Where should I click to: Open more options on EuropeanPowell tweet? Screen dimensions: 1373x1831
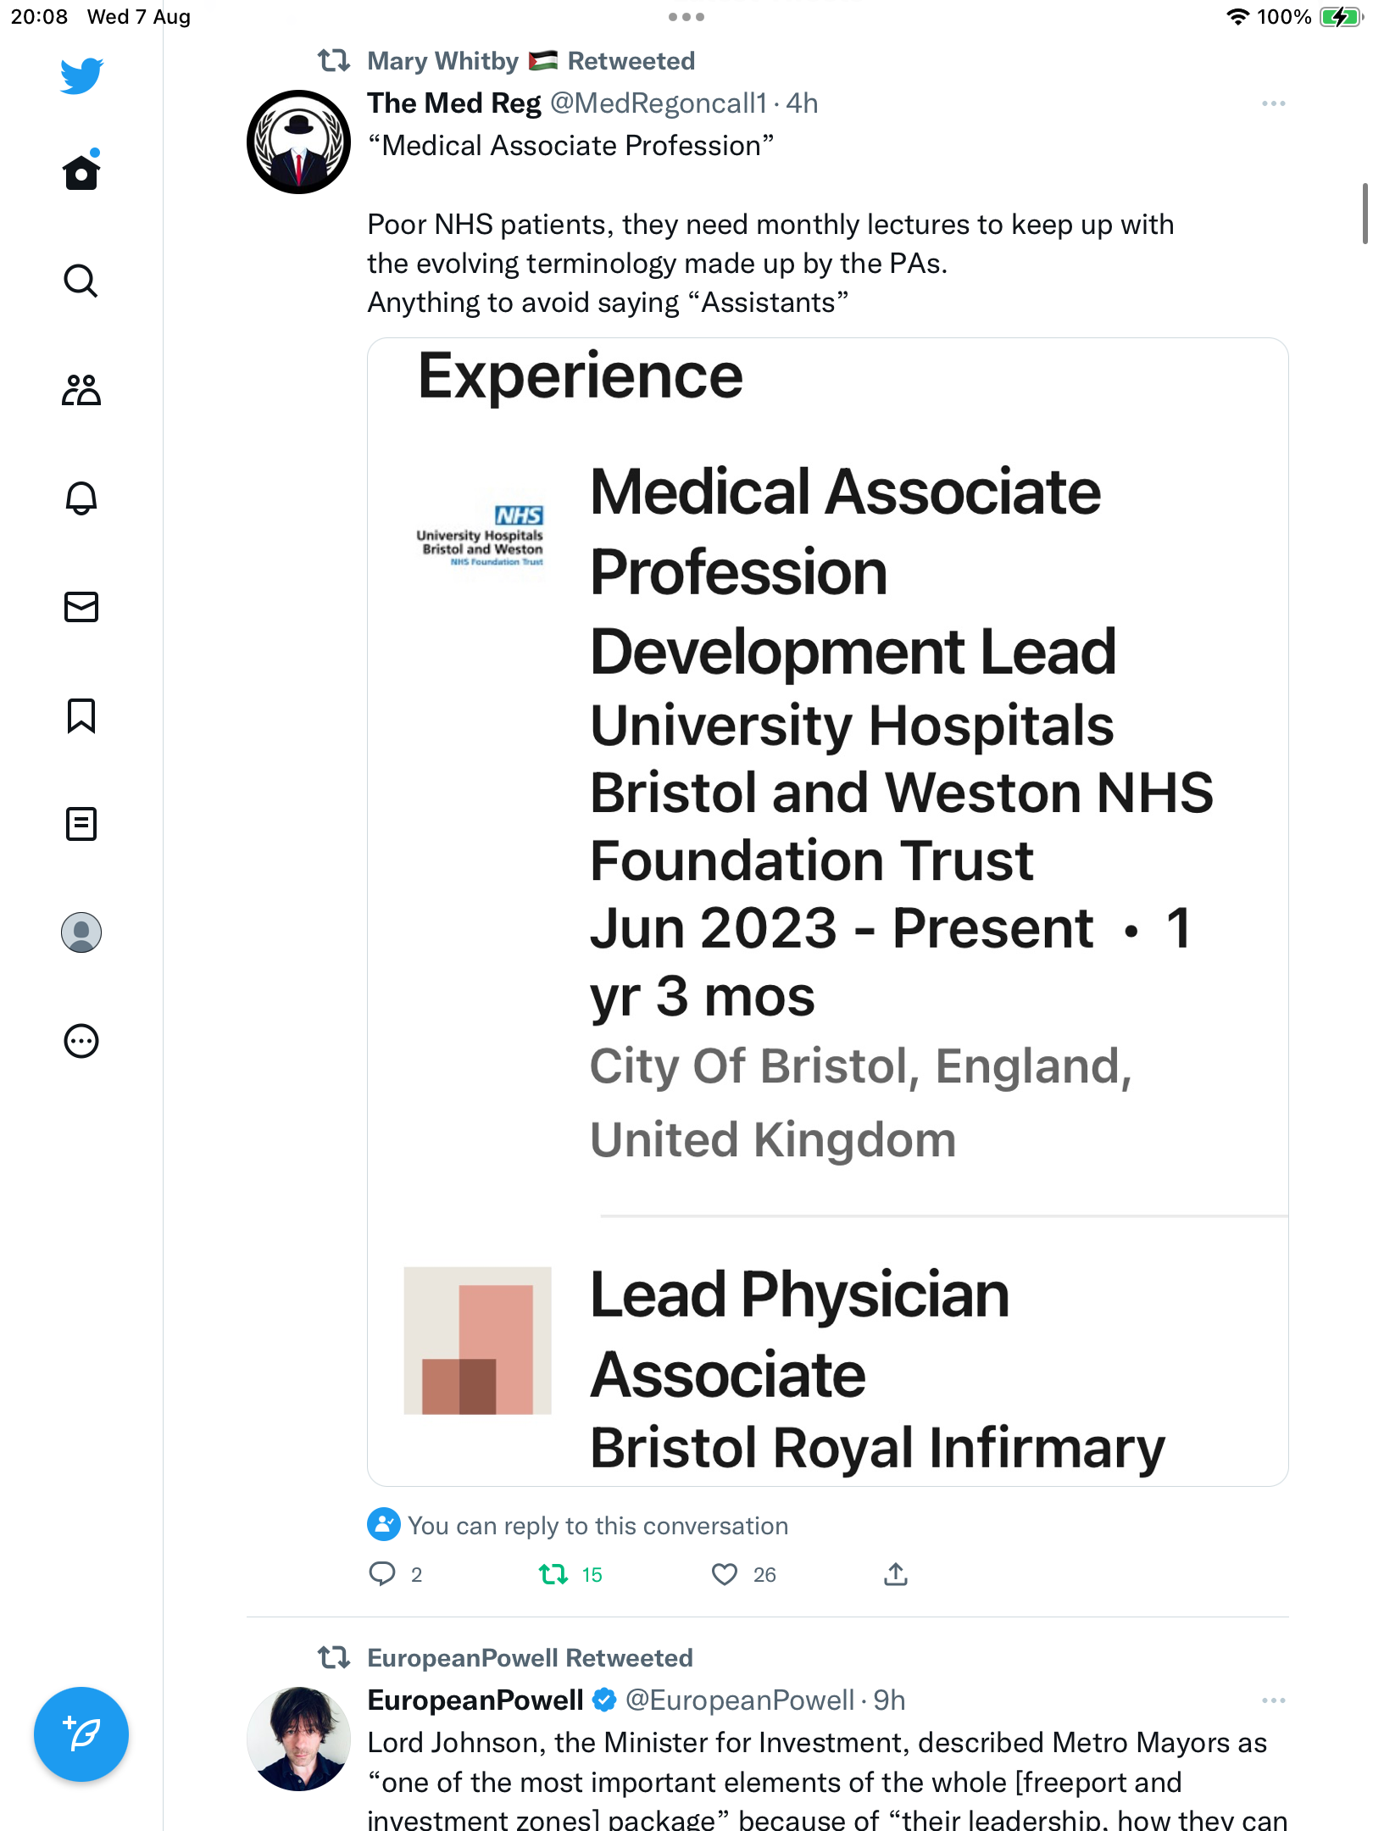coord(1273,1700)
